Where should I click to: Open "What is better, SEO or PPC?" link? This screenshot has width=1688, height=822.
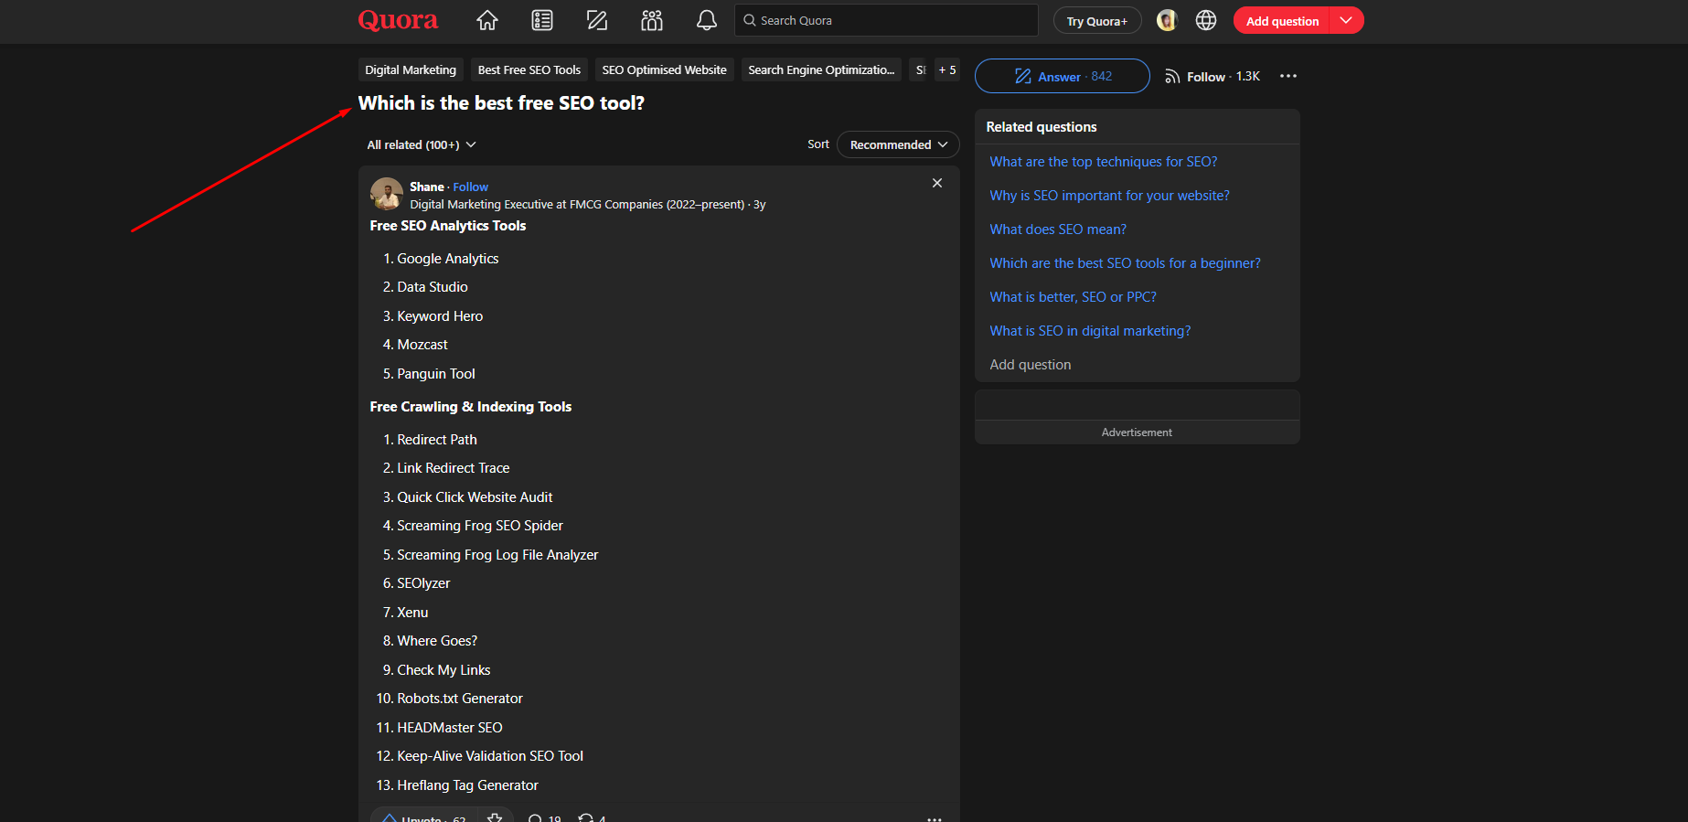pos(1073,297)
